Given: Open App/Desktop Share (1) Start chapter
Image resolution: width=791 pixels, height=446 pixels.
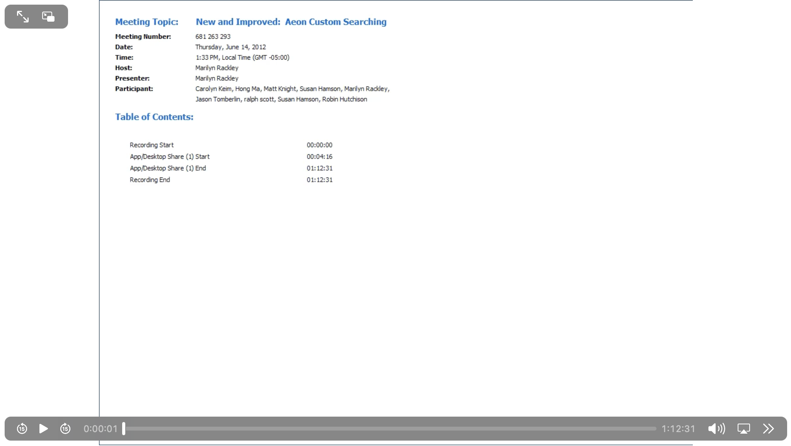Looking at the screenshot, I should [169, 157].
